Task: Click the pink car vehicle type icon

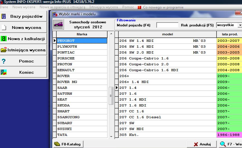Action: (x=58, y=24)
